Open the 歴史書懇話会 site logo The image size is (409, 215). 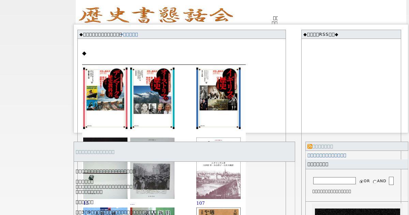pyautogui.click(x=156, y=15)
